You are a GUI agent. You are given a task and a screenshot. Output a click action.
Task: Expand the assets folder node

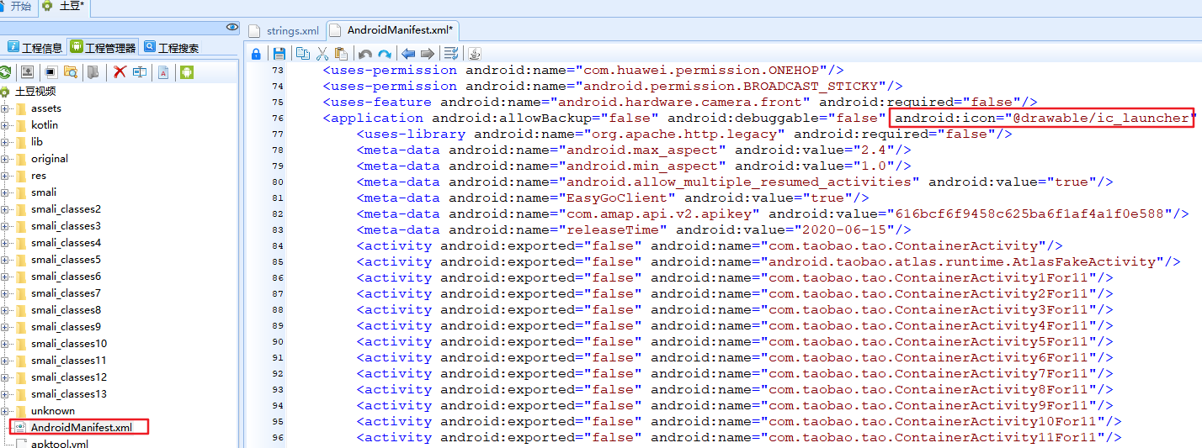(x=5, y=108)
